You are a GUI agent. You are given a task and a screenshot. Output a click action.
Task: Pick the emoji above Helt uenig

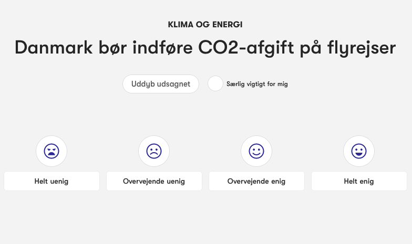(51, 151)
